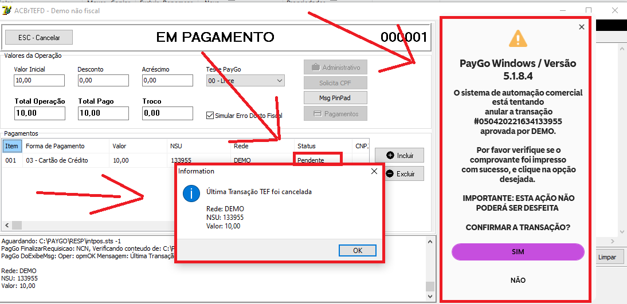Click the Rede column header
The height and width of the screenshot is (304, 627).
coord(262,146)
